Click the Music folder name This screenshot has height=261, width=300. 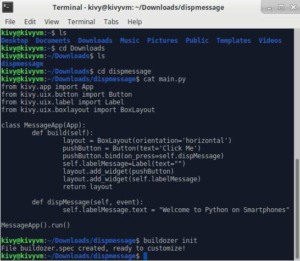pyautogui.click(x=130, y=41)
